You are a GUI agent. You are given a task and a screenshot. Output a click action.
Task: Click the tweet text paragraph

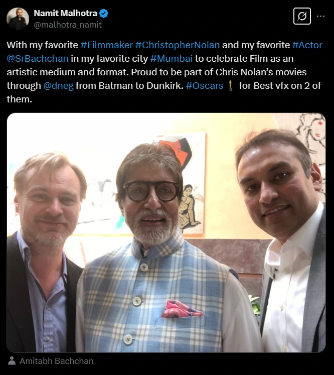pyautogui.click(x=164, y=72)
